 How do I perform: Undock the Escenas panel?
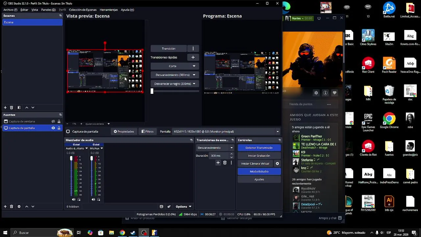click(60, 15)
